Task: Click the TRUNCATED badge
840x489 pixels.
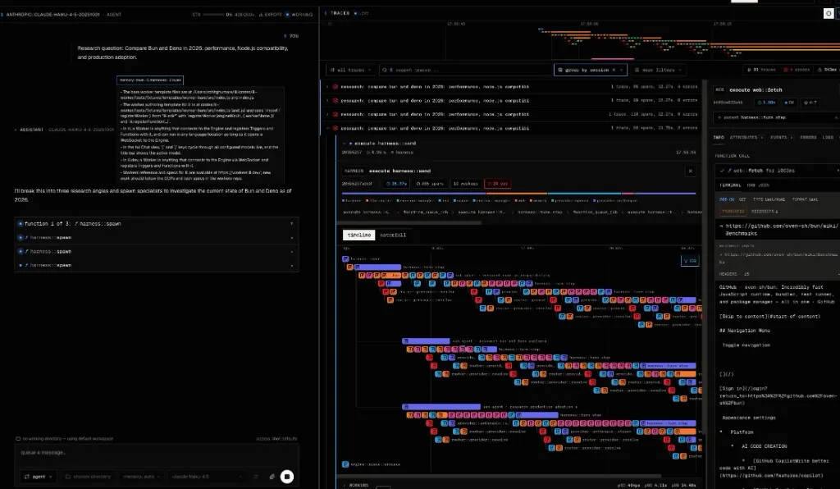Action: pos(733,212)
